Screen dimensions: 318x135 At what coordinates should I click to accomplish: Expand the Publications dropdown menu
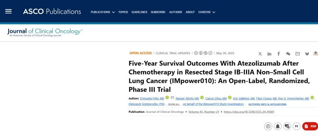(x=103, y=12)
